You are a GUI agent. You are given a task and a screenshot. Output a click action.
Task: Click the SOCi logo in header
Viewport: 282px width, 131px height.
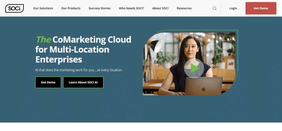coord(14,8)
